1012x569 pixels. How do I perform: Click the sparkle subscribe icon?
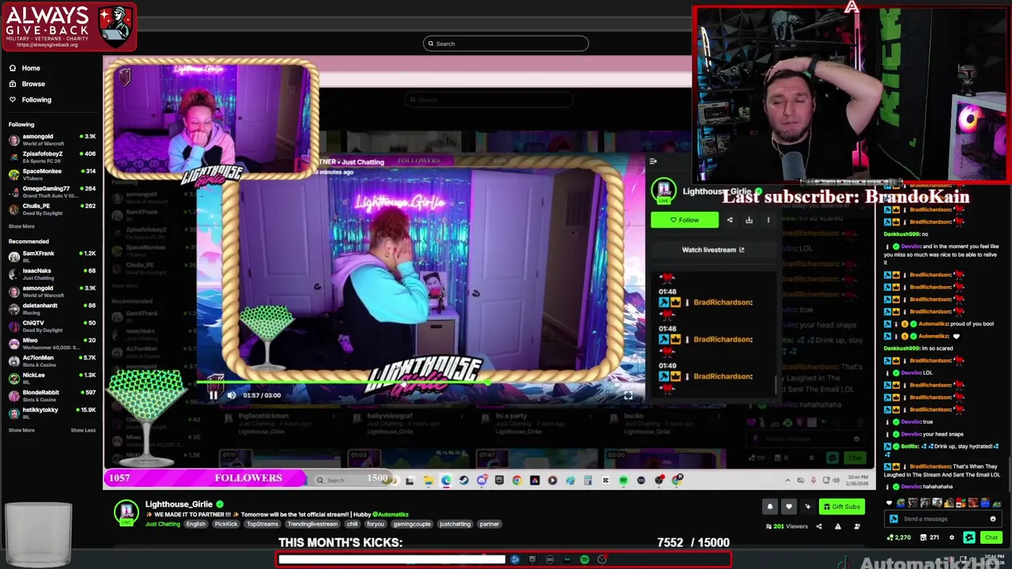(x=807, y=507)
